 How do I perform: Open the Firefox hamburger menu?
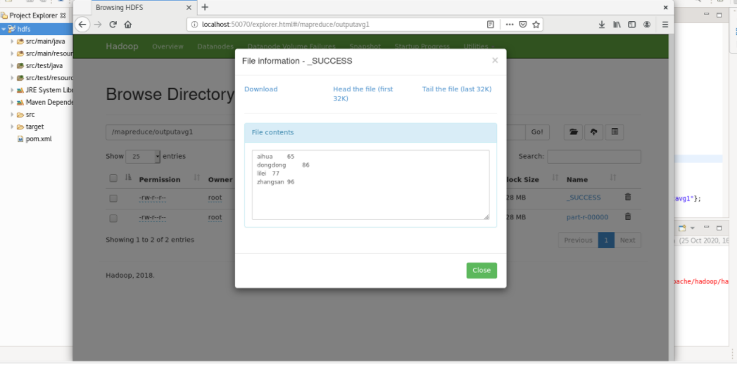664,24
